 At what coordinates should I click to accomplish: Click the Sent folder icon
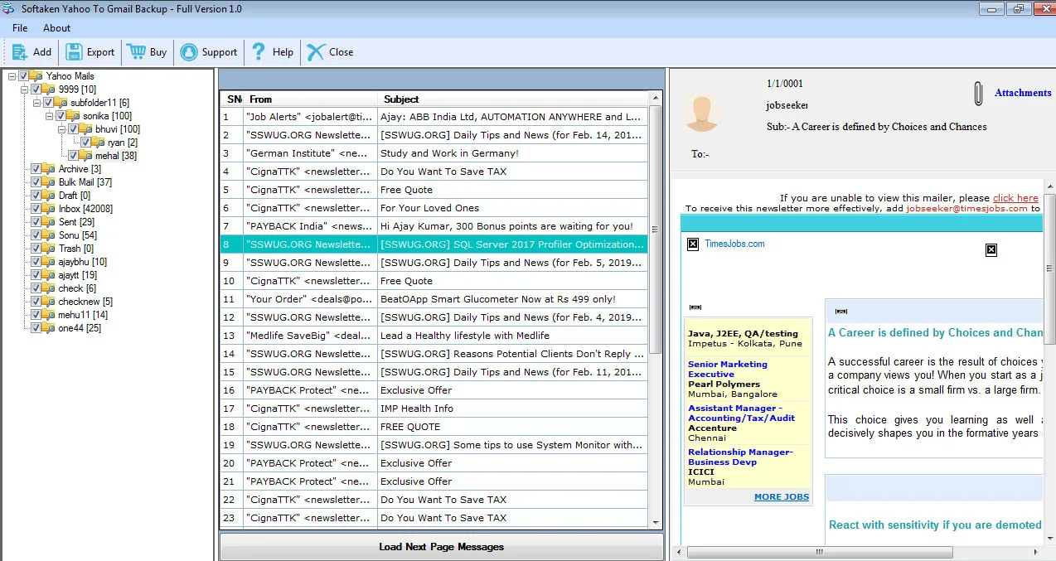[x=49, y=222]
